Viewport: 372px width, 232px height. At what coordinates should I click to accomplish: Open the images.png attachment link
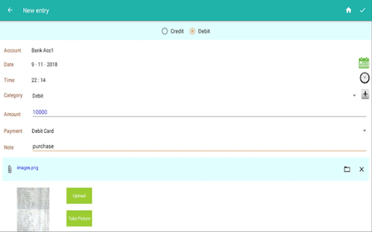coord(28,168)
